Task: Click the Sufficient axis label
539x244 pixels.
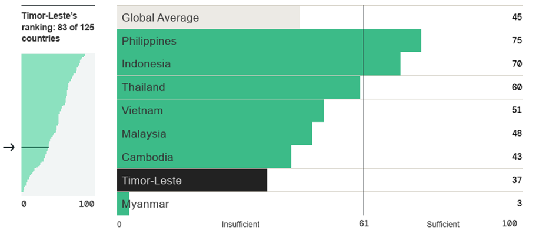Action: pos(442,225)
